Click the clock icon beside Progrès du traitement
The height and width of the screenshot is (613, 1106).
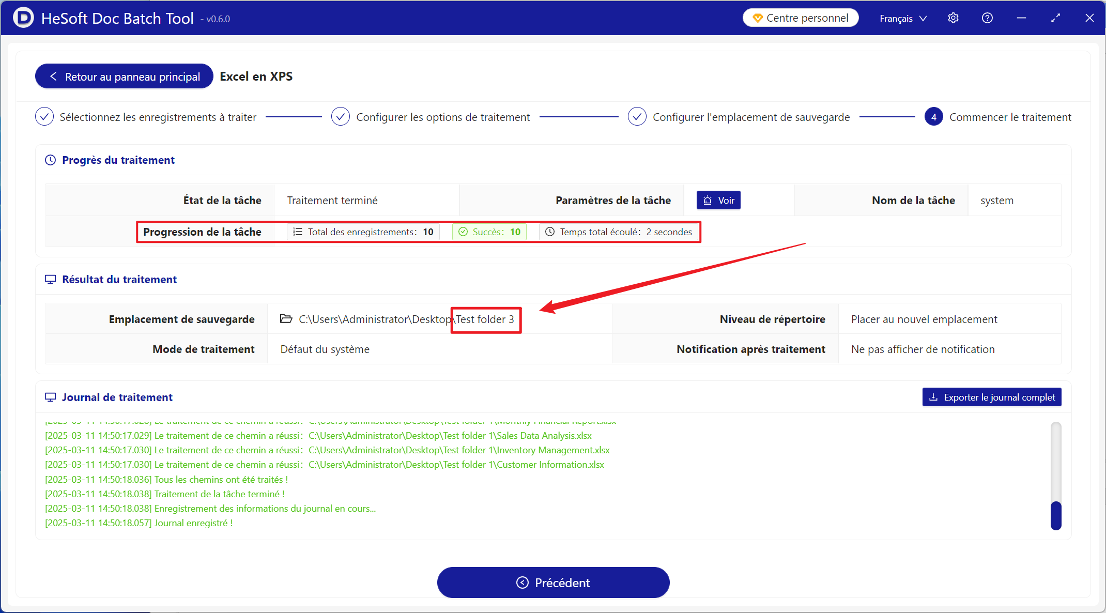click(50, 160)
